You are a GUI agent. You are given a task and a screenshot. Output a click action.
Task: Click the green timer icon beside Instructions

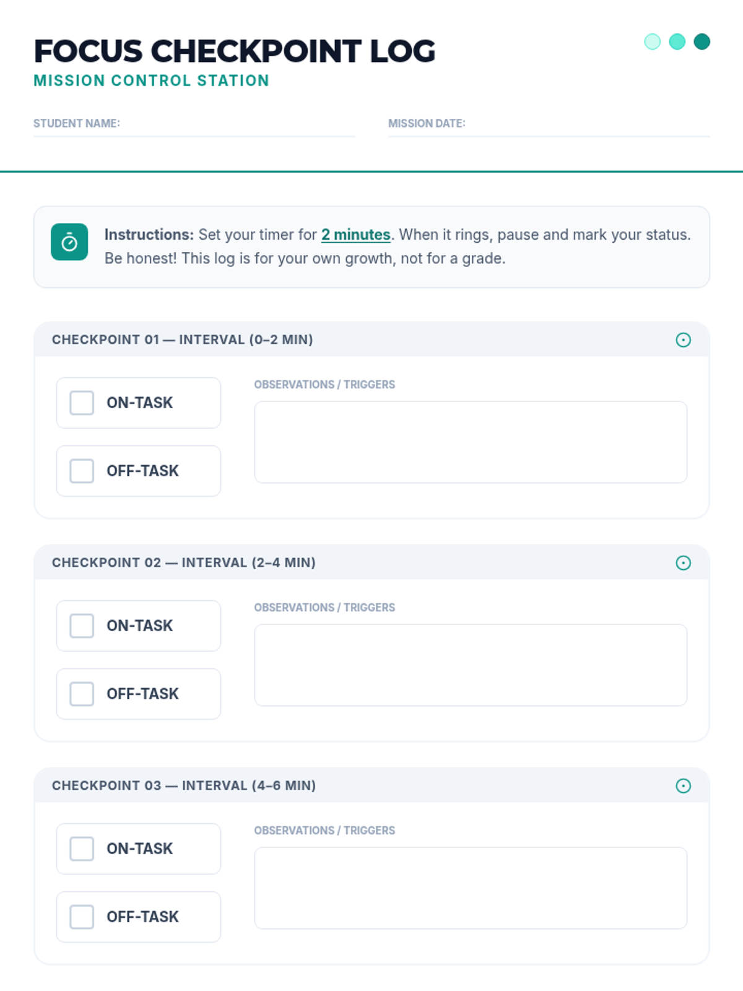[x=69, y=242]
